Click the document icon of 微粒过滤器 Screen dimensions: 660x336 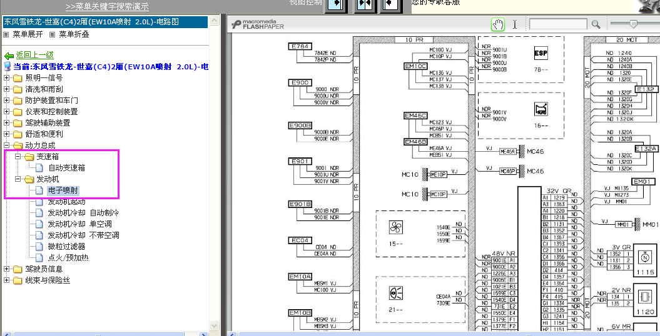click(39, 247)
